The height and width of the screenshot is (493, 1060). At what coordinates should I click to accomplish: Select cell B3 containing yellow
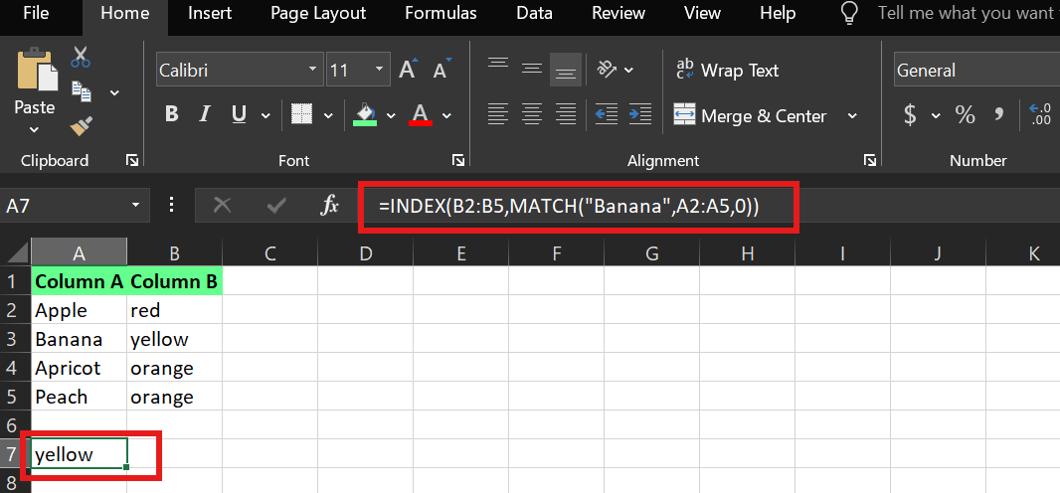point(173,339)
